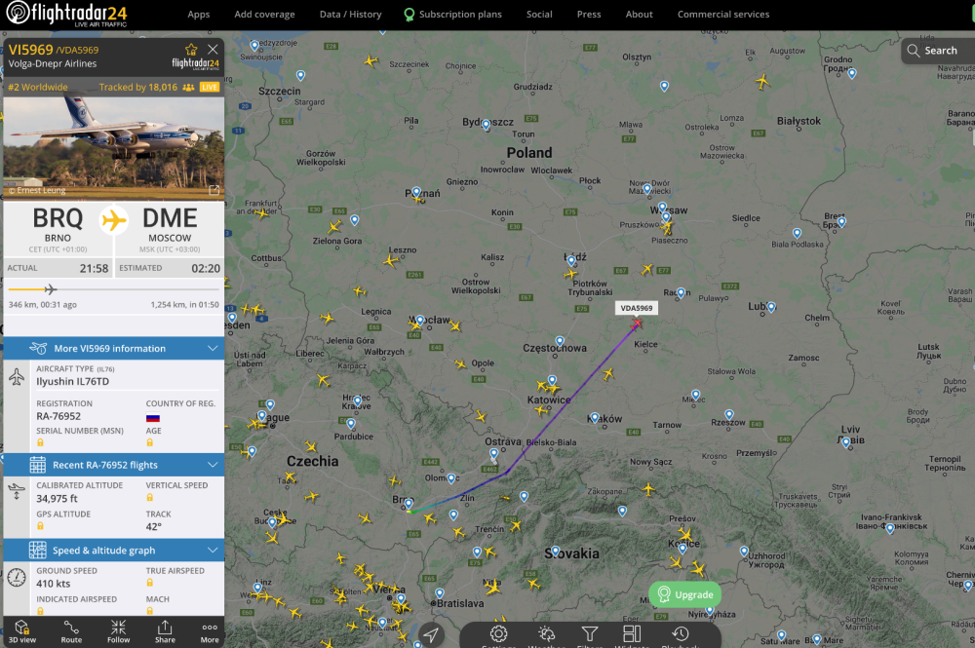Toggle the map location arrow button

[430, 634]
